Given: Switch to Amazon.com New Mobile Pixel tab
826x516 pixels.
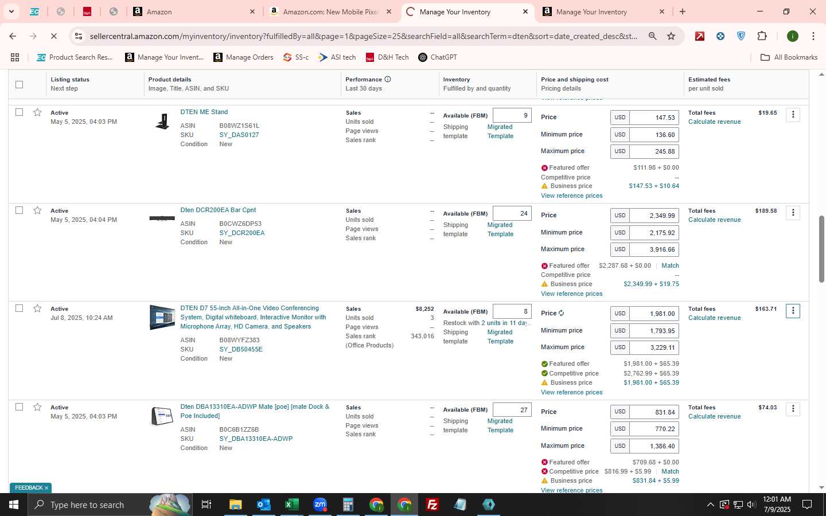Looking at the screenshot, I should tap(331, 11).
